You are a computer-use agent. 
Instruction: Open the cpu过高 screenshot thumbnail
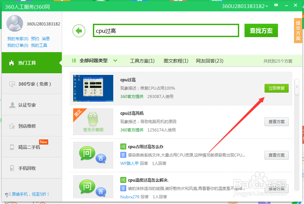(93, 88)
